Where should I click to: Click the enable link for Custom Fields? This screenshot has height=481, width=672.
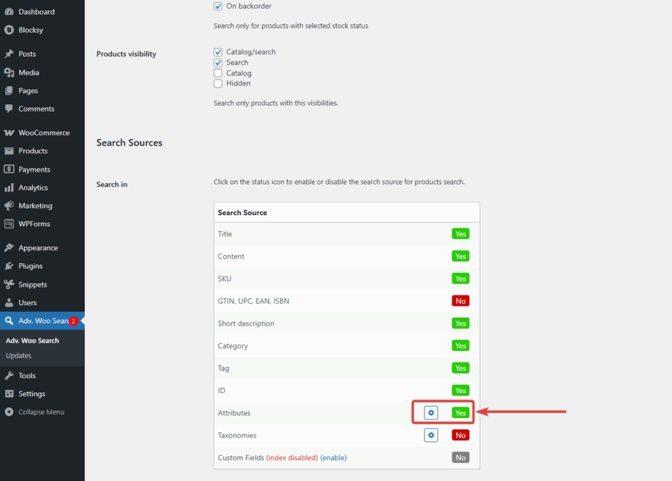coord(333,457)
